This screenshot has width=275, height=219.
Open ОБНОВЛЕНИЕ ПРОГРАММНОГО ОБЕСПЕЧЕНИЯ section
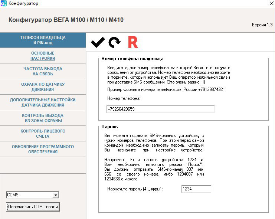coord(43,149)
